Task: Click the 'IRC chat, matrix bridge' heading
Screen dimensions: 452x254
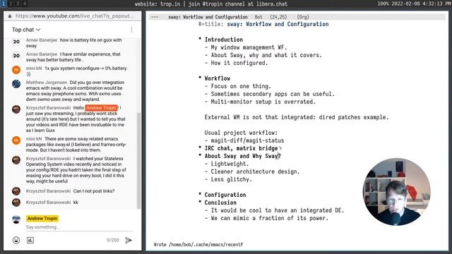Action: (x=241, y=148)
